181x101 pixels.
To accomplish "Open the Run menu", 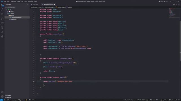I will (25, 1).
